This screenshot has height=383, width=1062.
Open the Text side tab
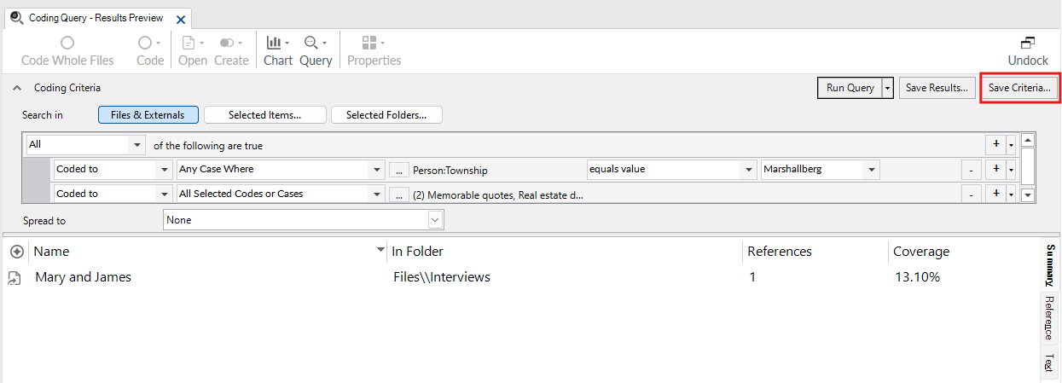[x=1049, y=363]
